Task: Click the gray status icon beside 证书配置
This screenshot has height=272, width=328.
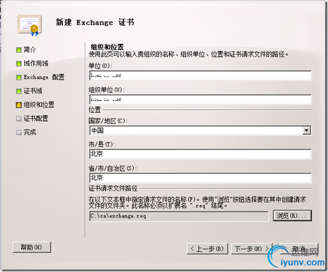Action: 19,119
